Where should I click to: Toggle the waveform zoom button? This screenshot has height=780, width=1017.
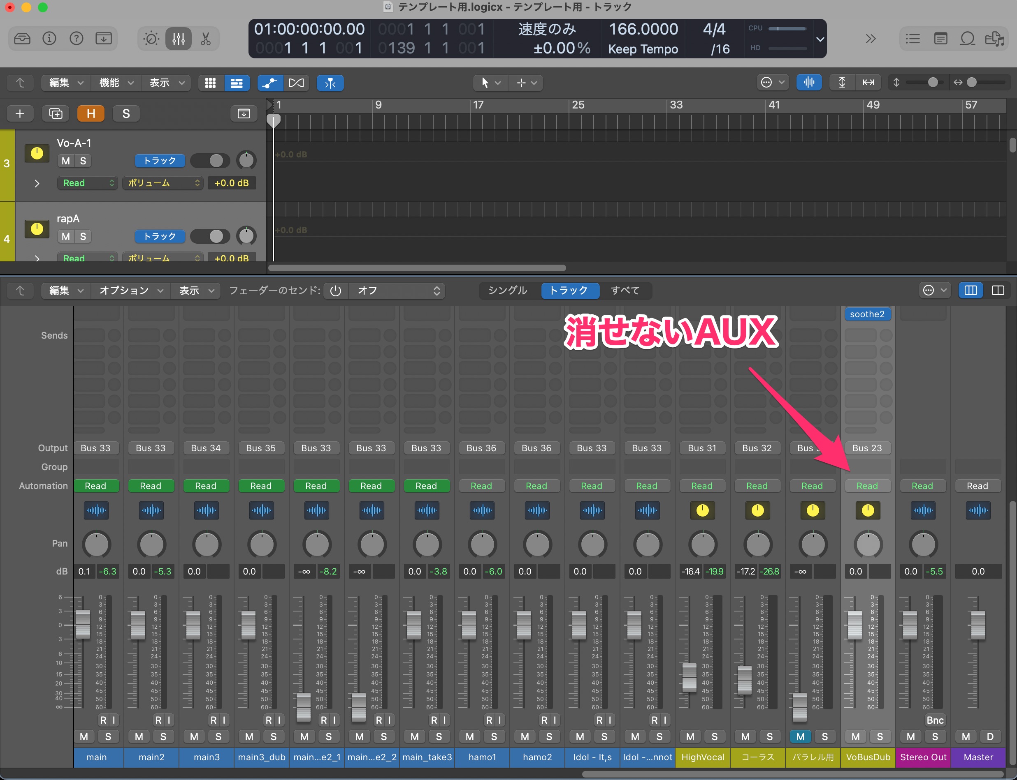point(809,83)
